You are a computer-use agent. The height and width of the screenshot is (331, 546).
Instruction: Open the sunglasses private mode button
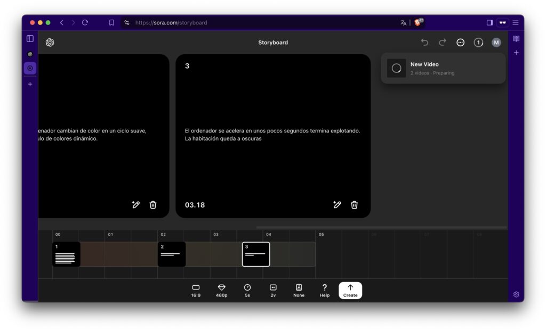tap(502, 22)
